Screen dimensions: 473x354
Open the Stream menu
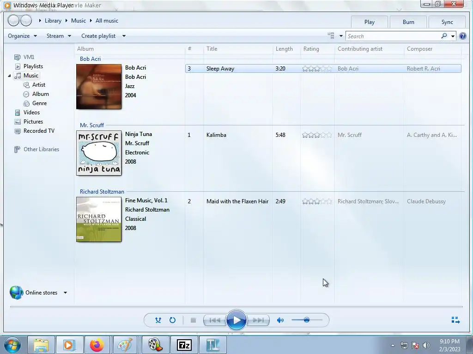tap(59, 36)
